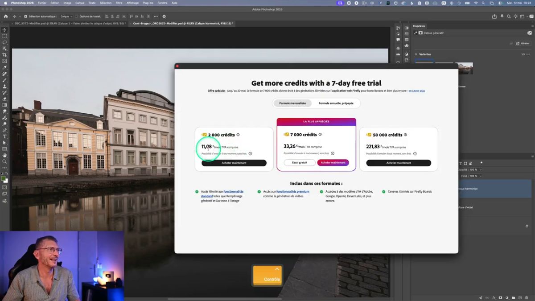This screenshot has height=301, width=535.
Task: Select the Brush tool
Action: (4, 80)
